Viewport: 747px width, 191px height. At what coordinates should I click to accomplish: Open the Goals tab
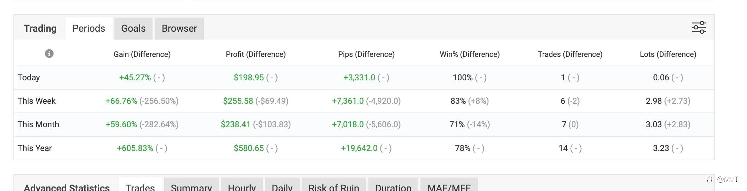(x=133, y=28)
